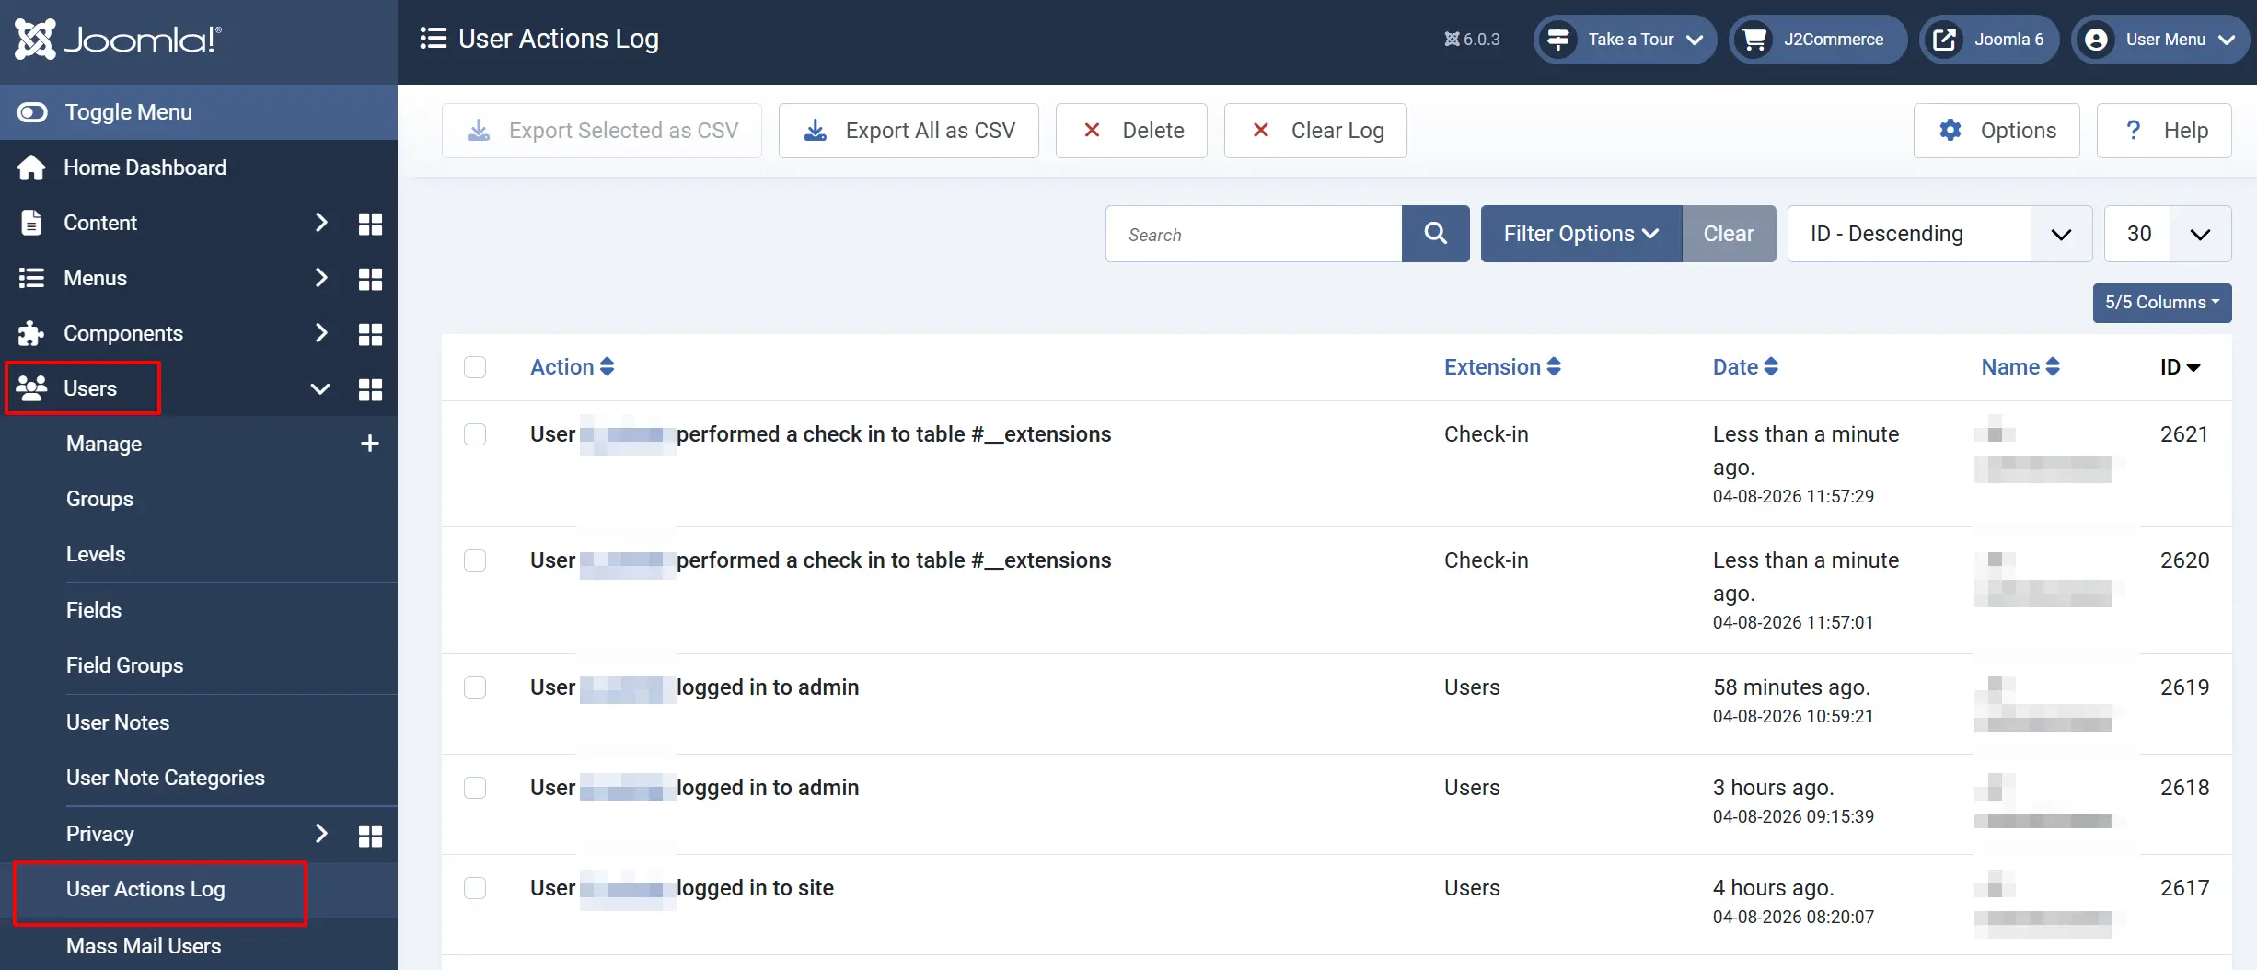The width and height of the screenshot is (2257, 970).
Task: Click into the Search input field
Action: (1254, 234)
